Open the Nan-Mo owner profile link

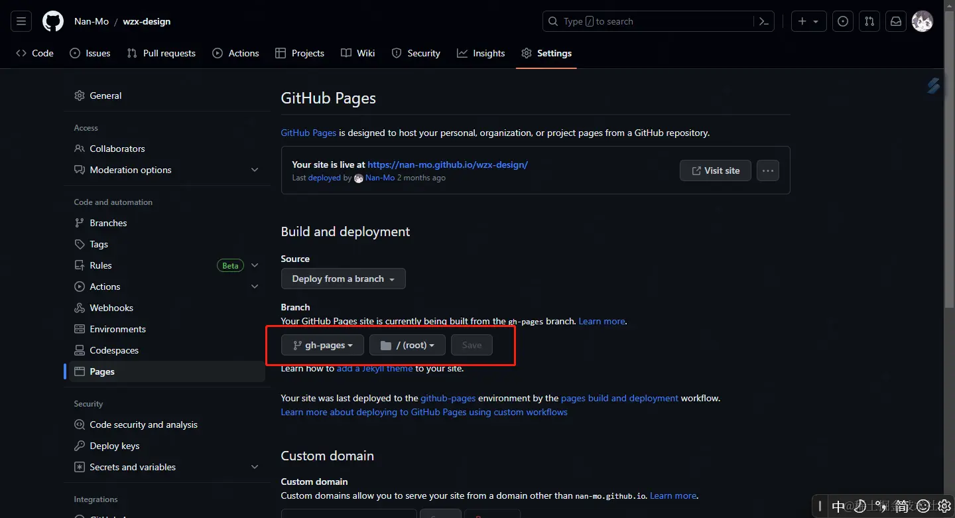coord(92,21)
